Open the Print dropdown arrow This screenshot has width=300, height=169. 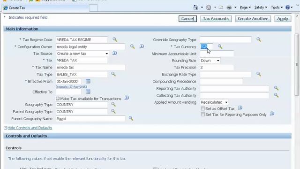235,8
